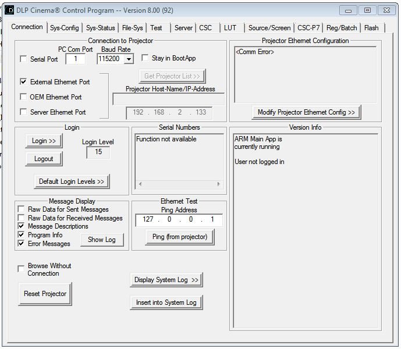The image size is (401, 349).
Task: Check OEM Ethernet Port option
Action: click(23, 97)
